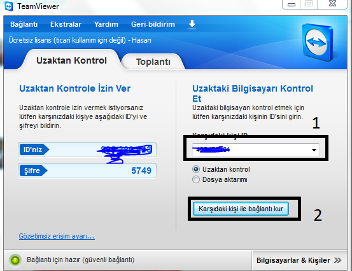Click the double chevron next to Bilgisayarlar & Kişiler
This screenshot has height=271, width=352.
pos(337,260)
